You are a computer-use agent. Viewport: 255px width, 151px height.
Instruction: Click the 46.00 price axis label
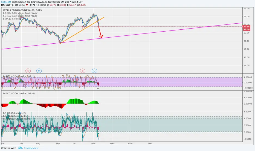[x=247, y=57]
